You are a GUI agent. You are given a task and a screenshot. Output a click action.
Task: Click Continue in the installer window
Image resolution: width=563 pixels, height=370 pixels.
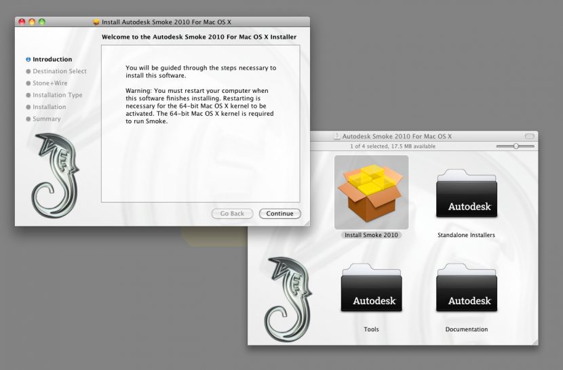point(279,213)
